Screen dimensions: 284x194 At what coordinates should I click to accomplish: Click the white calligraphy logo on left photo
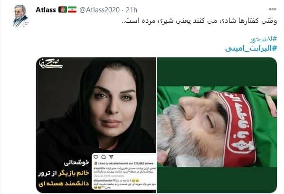51,64
